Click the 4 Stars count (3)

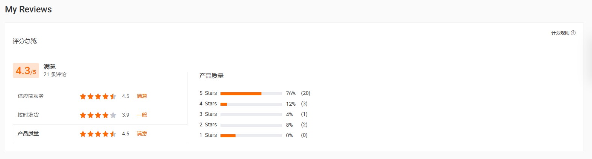coord(304,103)
